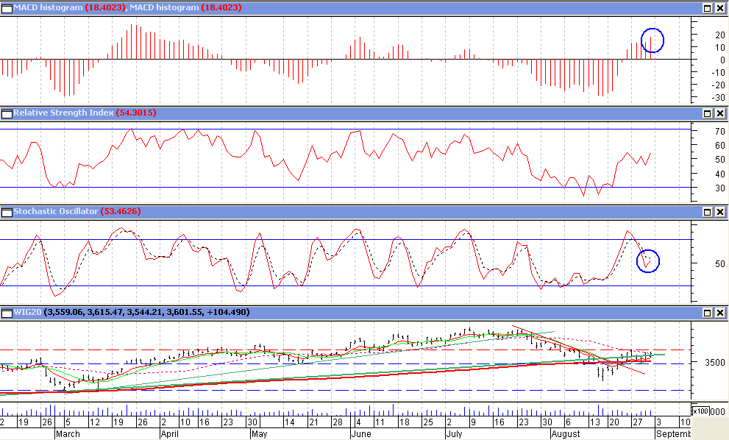Click the April label on date axis
Viewport: 729px width, 440px height.
click(x=171, y=434)
